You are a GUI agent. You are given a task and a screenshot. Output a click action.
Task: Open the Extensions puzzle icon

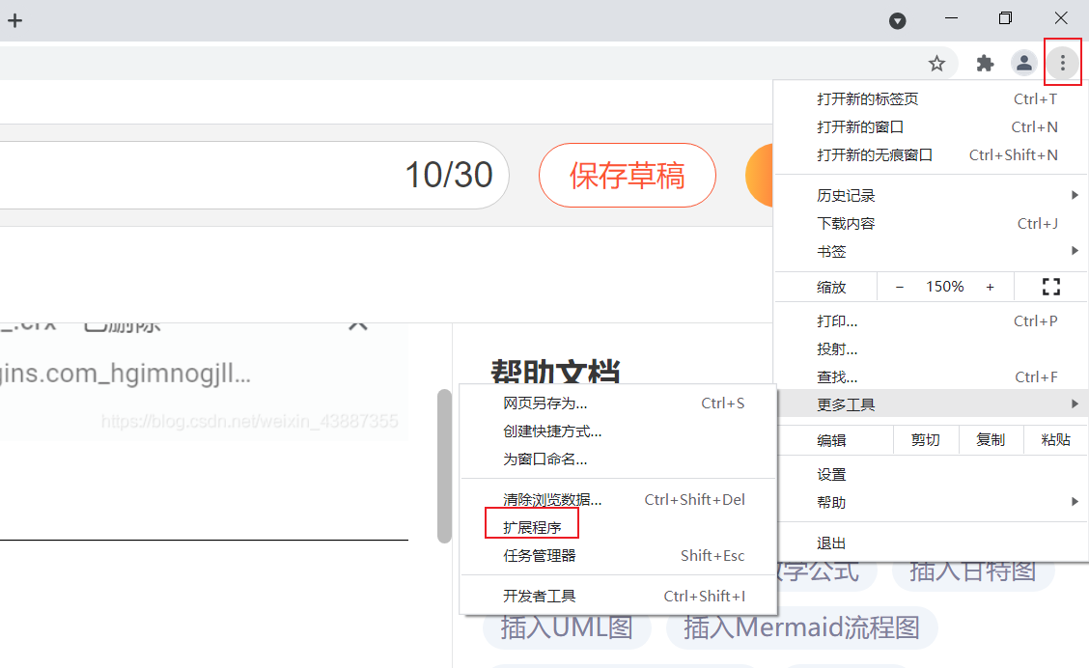coord(985,63)
